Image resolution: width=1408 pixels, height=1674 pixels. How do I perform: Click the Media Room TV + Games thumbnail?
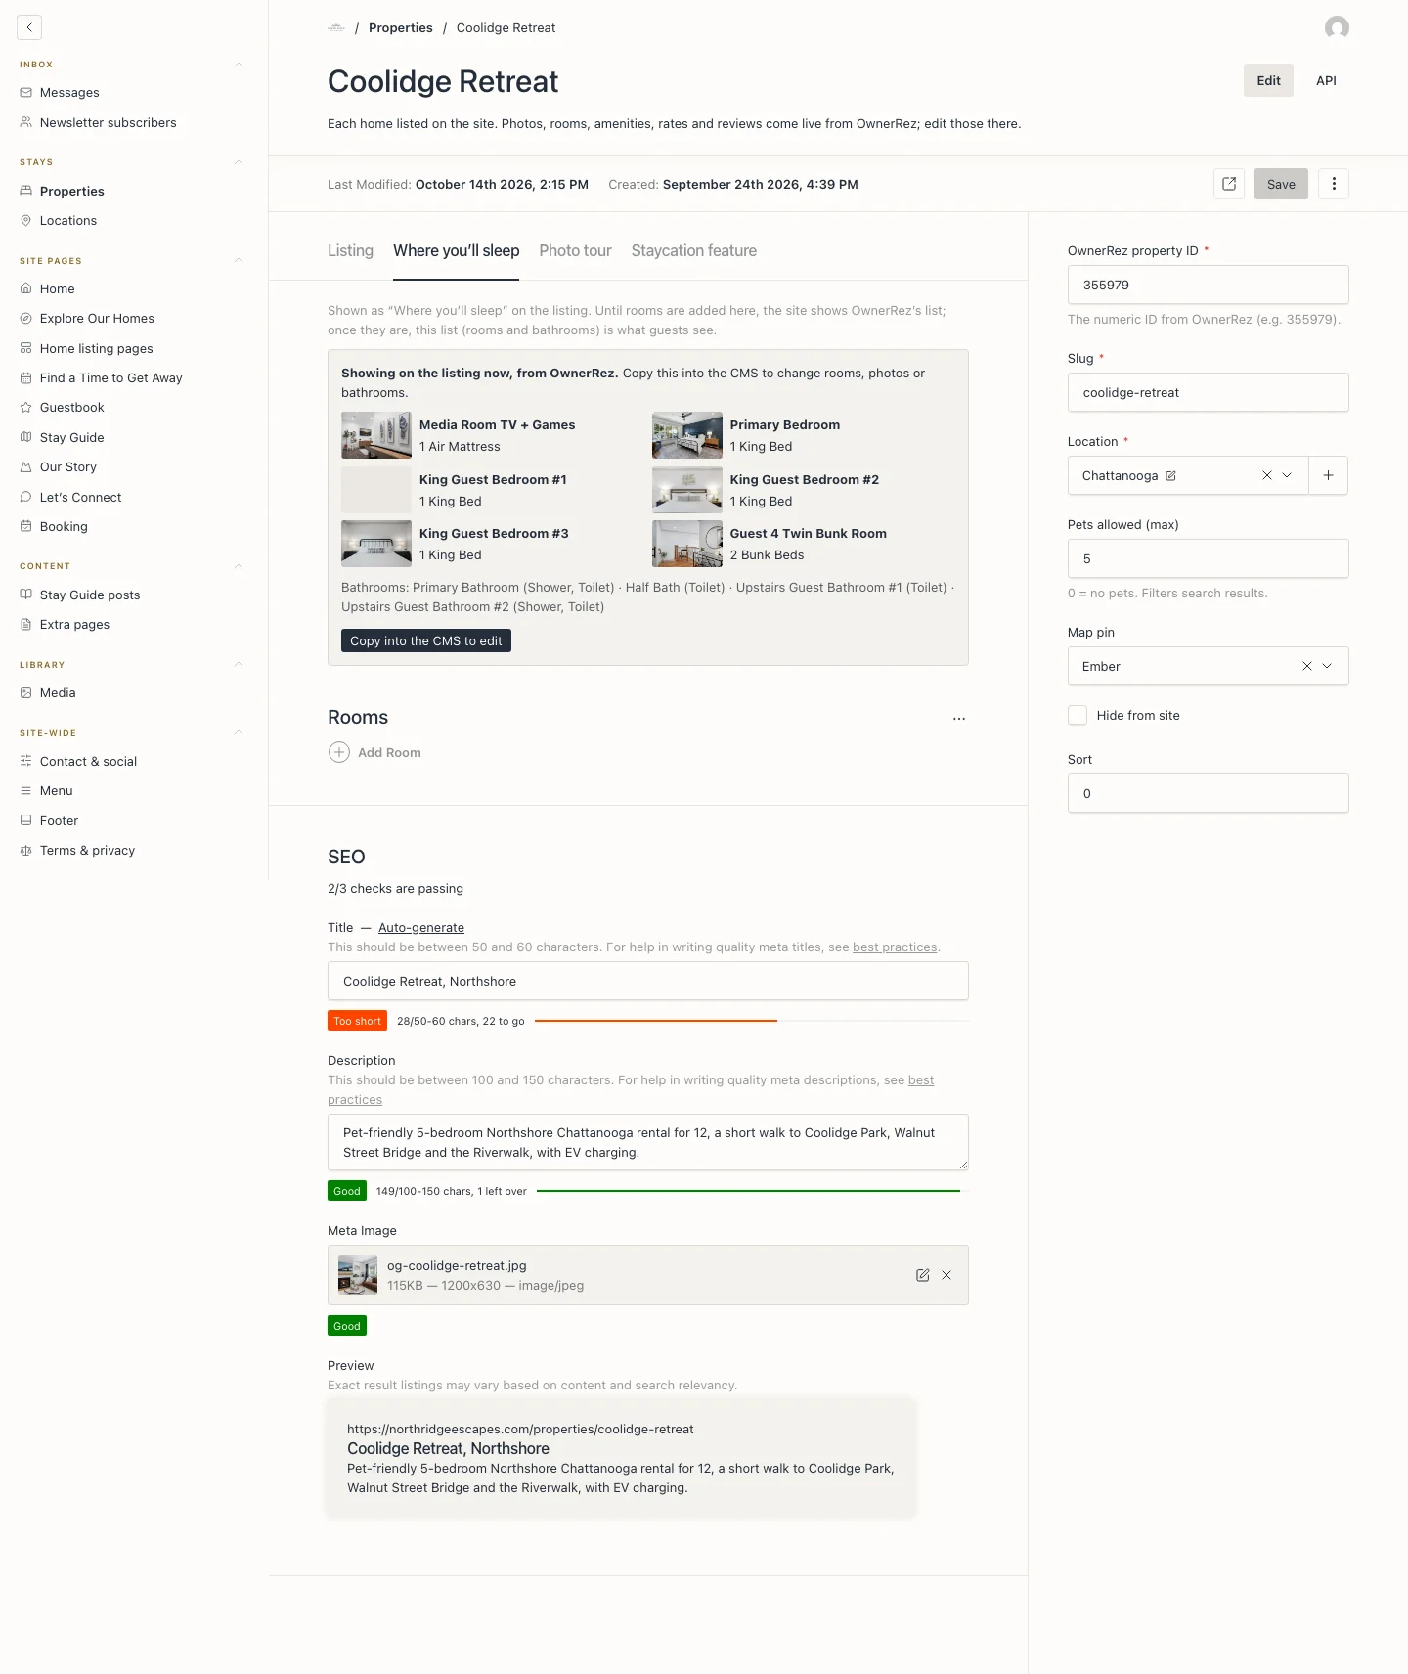(x=376, y=435)
